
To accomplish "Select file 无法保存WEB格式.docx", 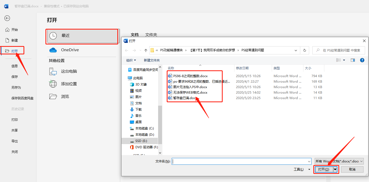I will [x=188, y=93].
